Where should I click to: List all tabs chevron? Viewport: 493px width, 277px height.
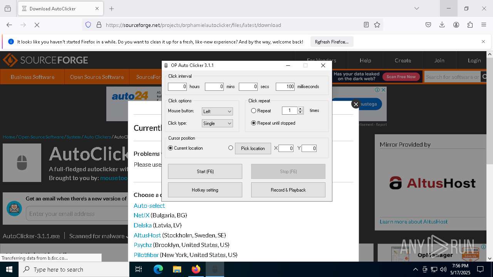tap(416, 8)
